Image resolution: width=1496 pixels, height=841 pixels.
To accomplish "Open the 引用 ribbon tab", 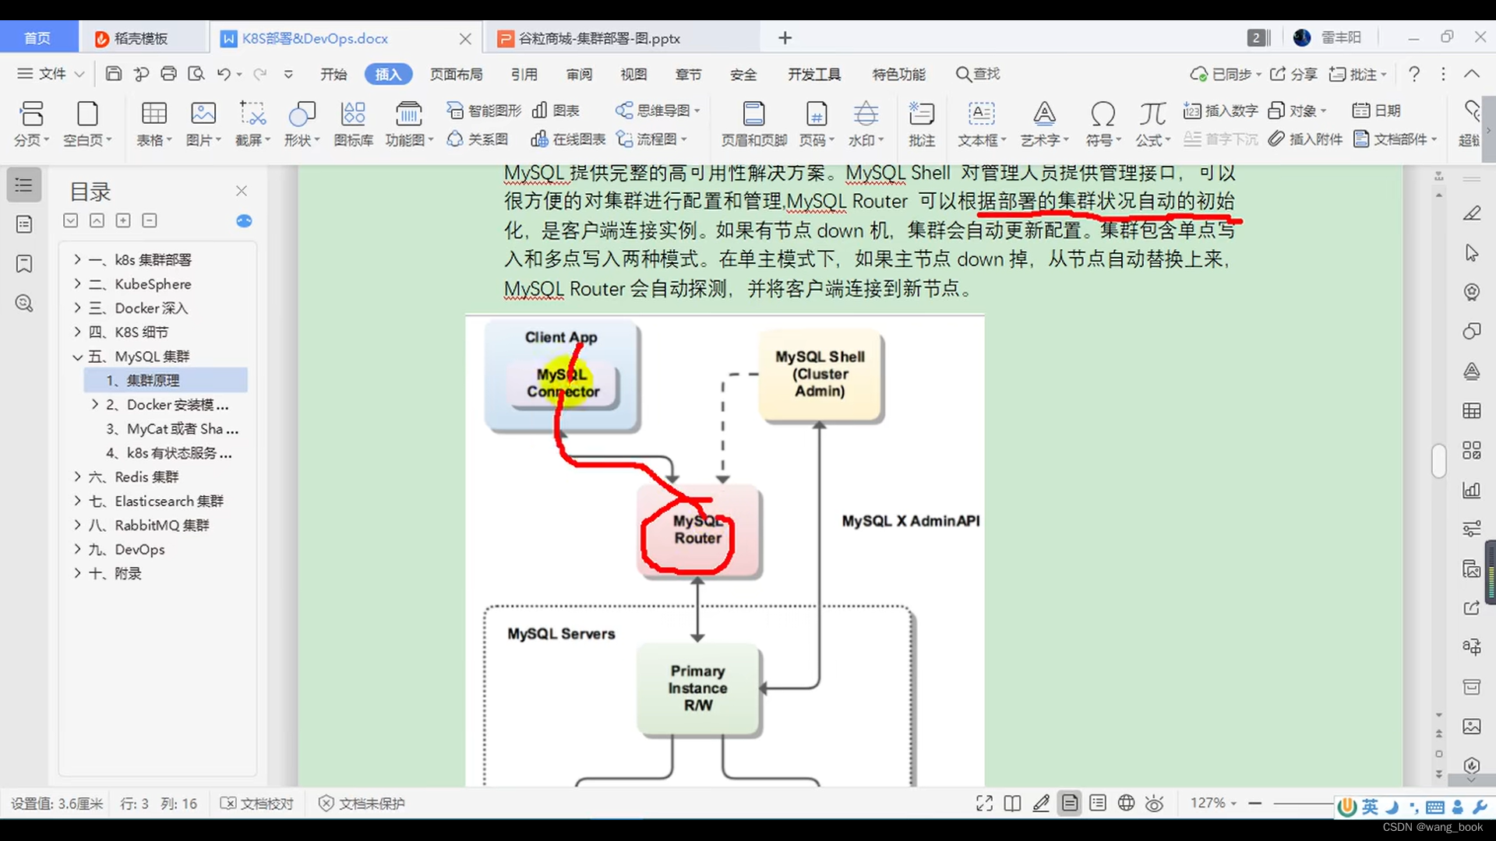I will pyautogui.click(x=524, y=74).
